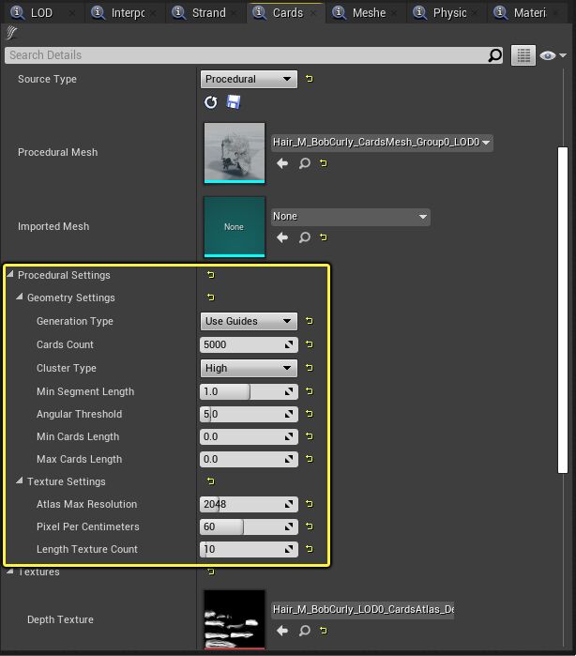Switch to the Strands tab
Image resolution: width=576 pixels, height=656 pixels.
[x=205, y=13]
